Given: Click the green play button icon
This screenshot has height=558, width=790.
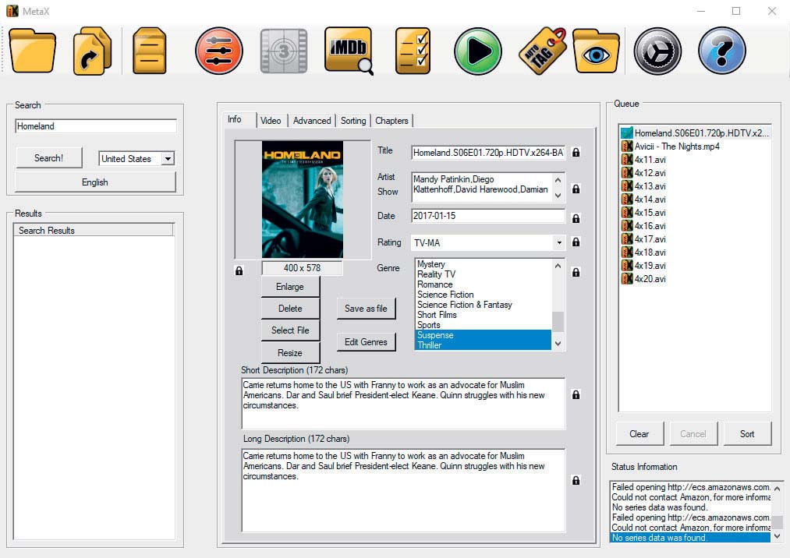Looking at the screenshot, I should (477, 51).
